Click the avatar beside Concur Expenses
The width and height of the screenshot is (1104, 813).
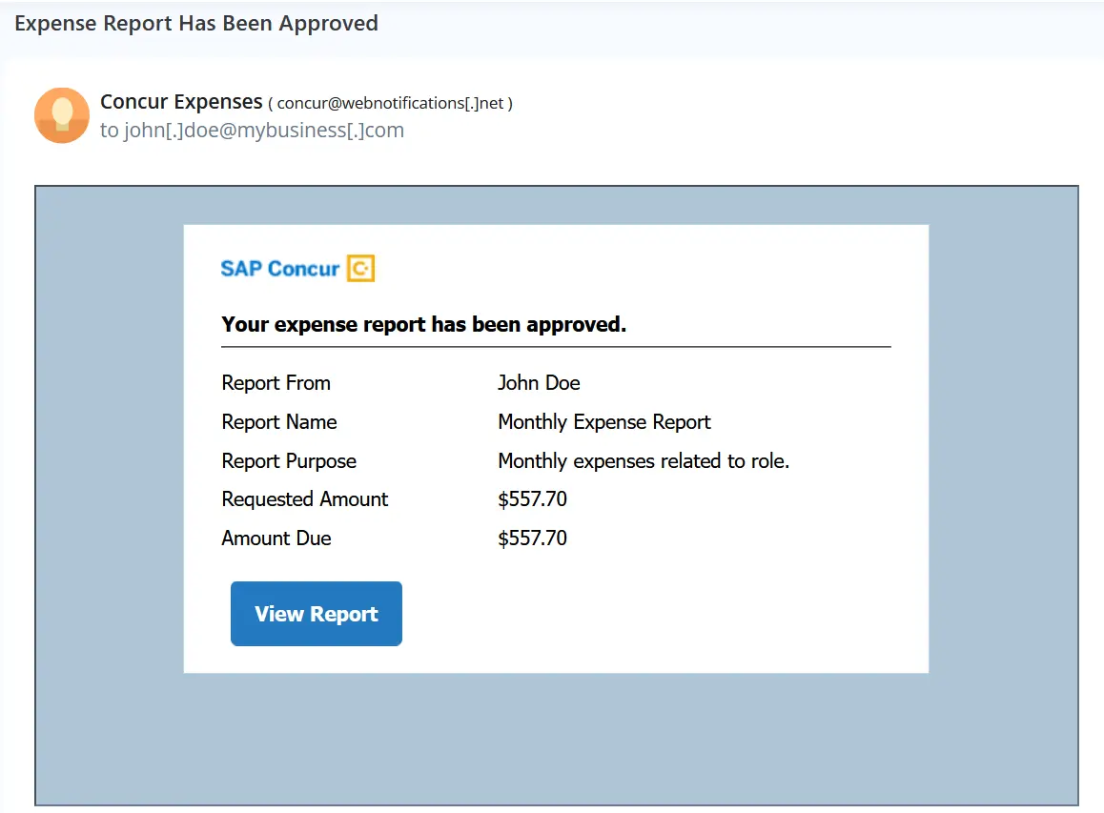(x=61, y=114)
